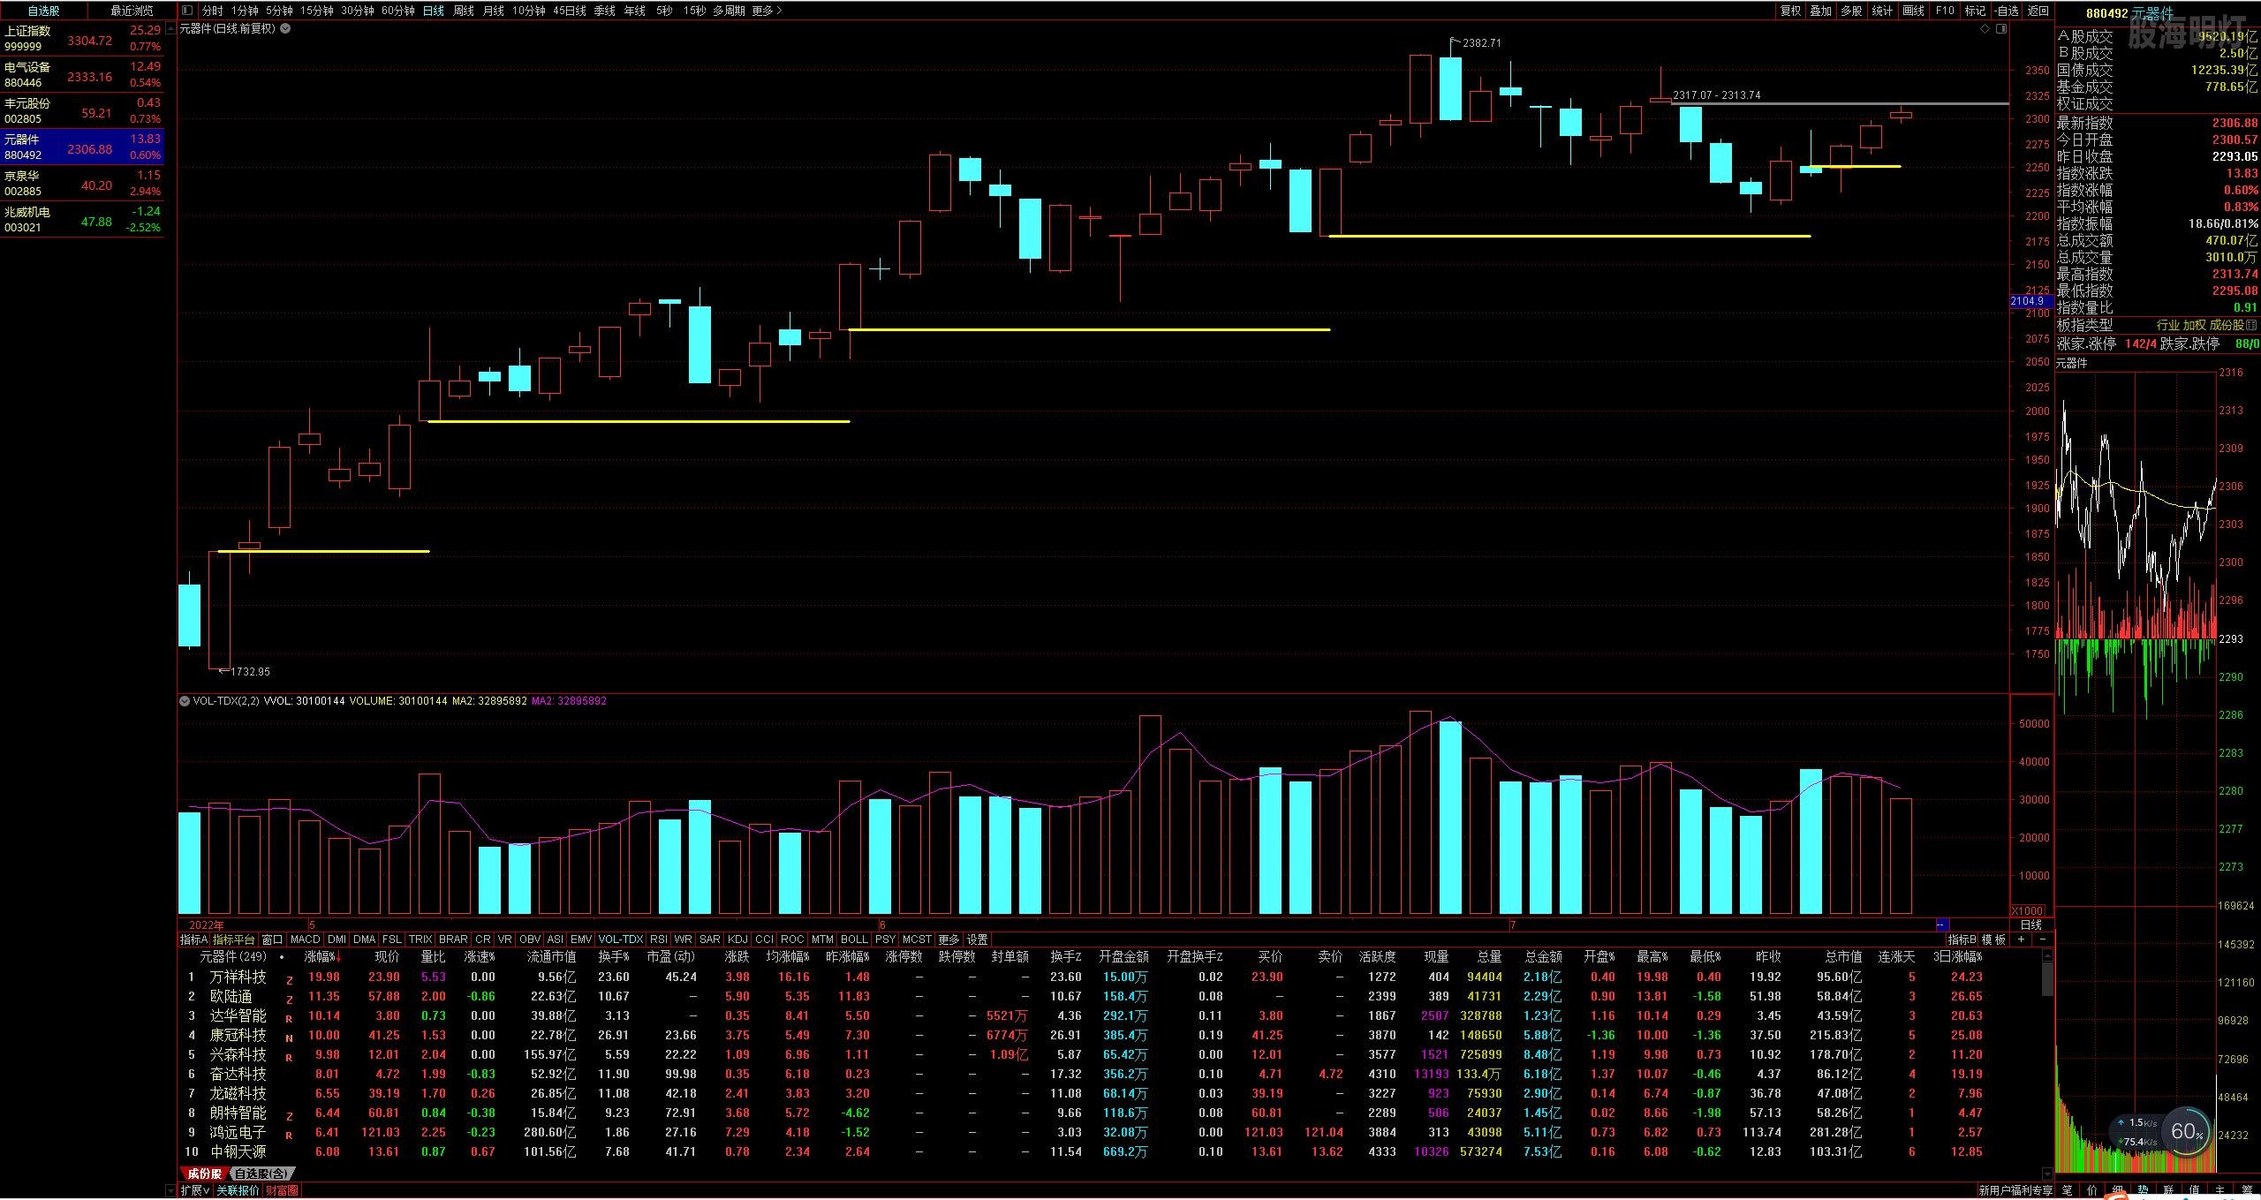Open 京泉华 002885 in watchlist
This screenshot has width=2261, height=1200.
[82, 183]
